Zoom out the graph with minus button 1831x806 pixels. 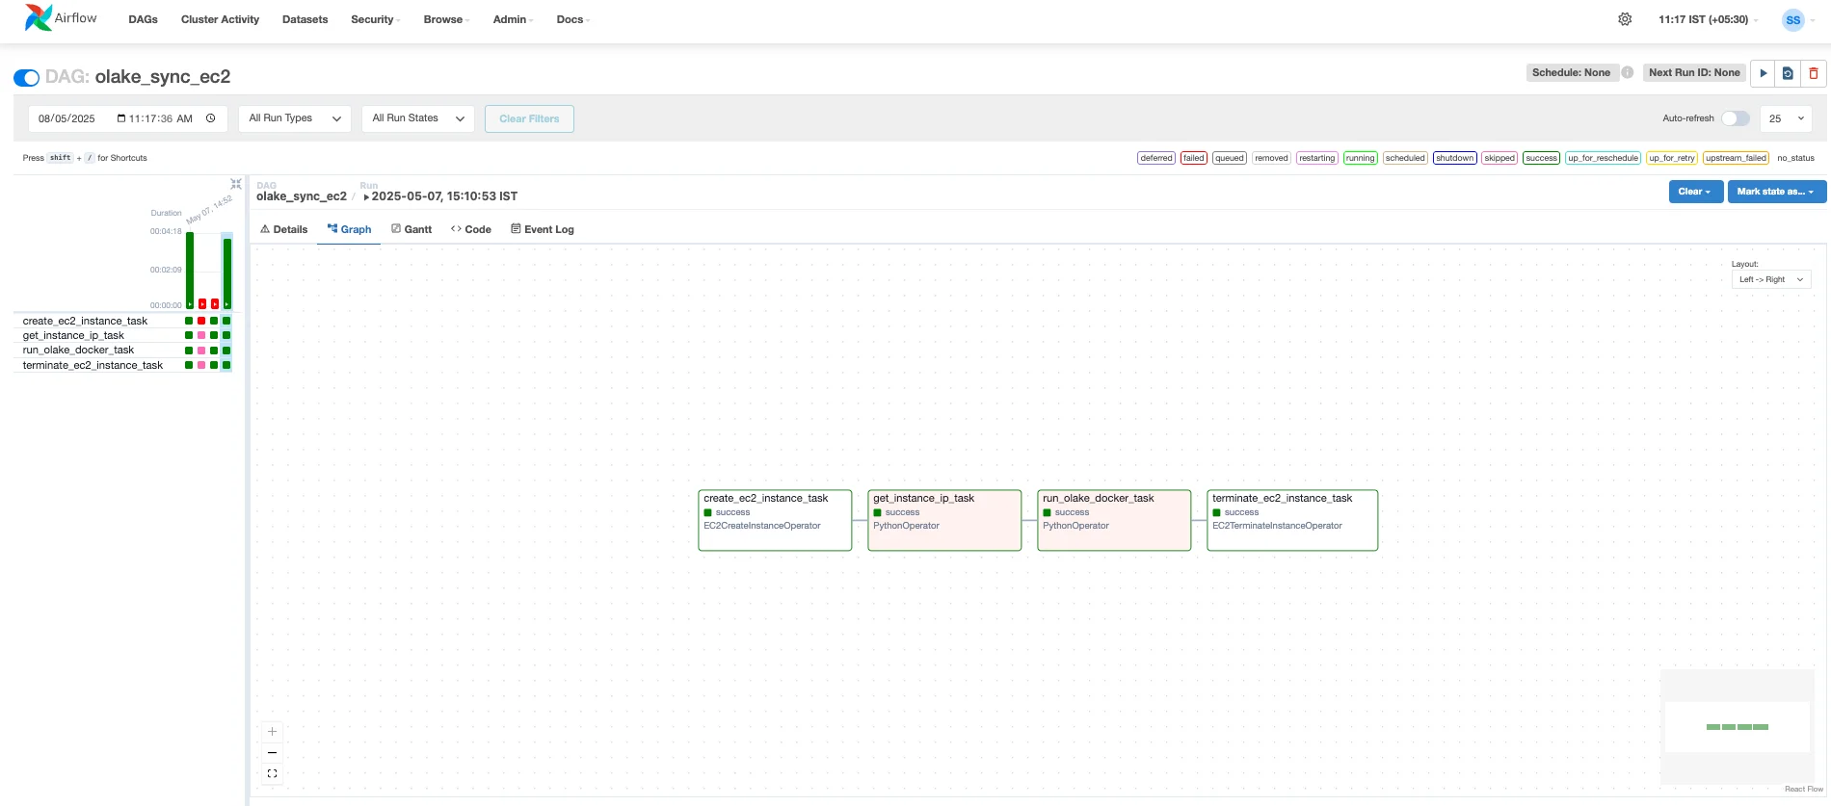(272, 753)
